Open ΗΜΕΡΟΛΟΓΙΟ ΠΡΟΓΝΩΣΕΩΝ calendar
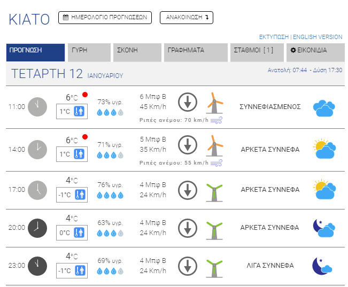Screen dimensions: 348x287 pyautogui.click(x=105, y=17)
